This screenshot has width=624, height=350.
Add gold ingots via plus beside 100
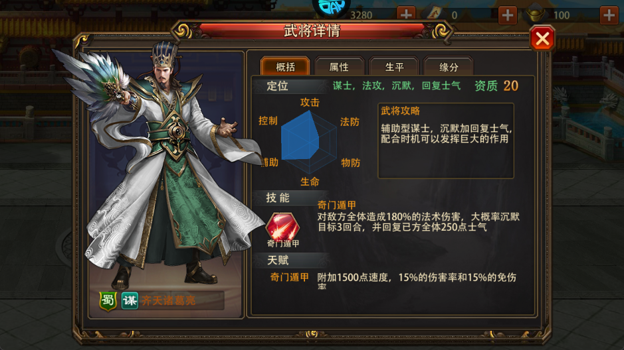coord(609,15)
